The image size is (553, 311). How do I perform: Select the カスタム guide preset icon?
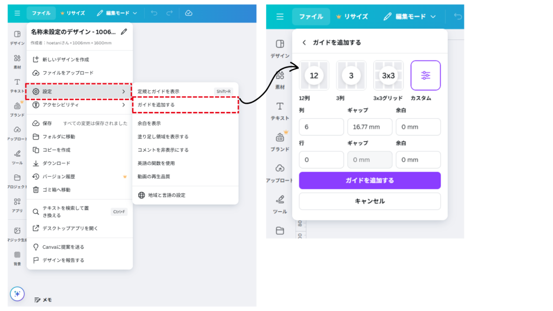(x=426, y=76)
